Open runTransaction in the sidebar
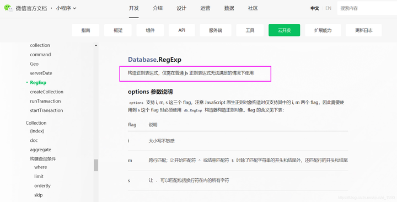The height and width of the screenshot is (202, 397). [x=45, y=101]
